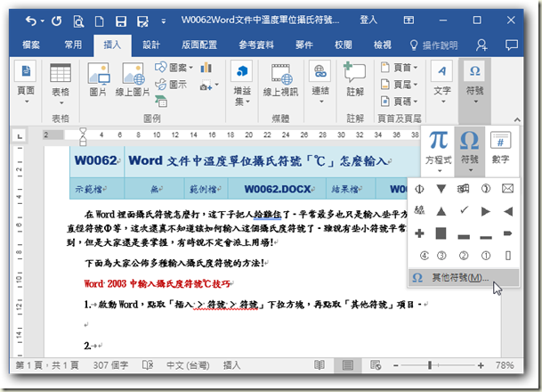Switch to the 檢視 tab

[x=383, y=45]
